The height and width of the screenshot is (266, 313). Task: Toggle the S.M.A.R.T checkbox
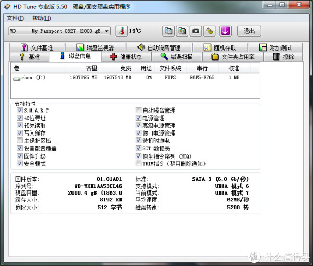tap(20, 110)
